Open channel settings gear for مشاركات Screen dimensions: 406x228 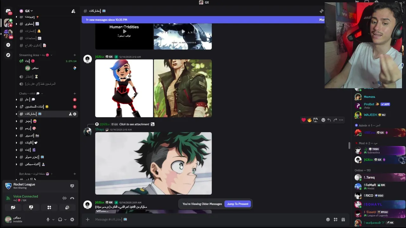(75, 114)
